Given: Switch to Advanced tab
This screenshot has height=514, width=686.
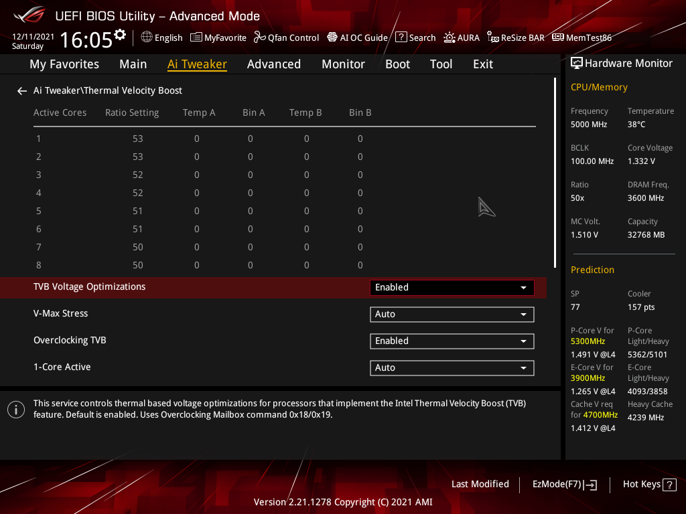Looking at the screenshot, I should pyautogui.click(x=274, y=64).
